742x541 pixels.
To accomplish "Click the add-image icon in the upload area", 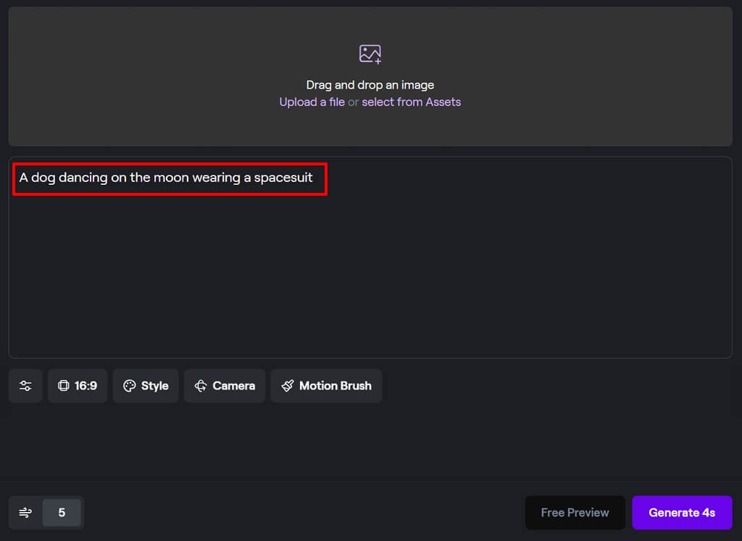I will [370, 54].
